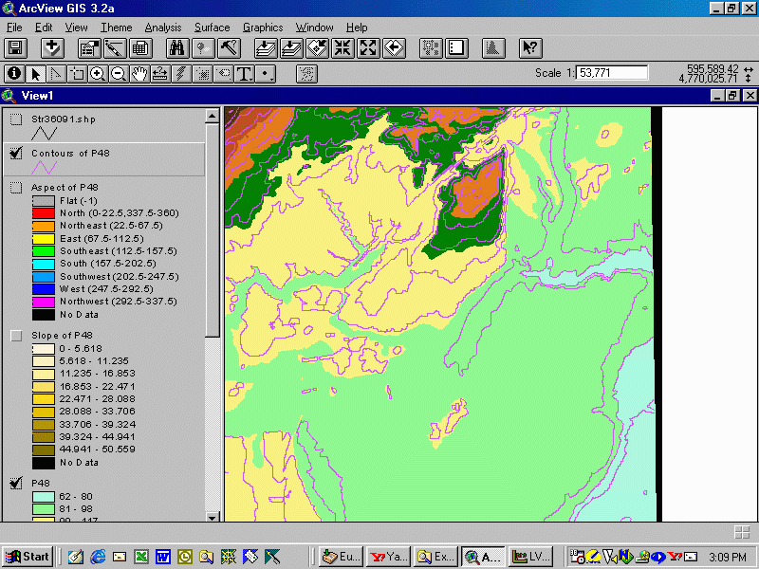The width and height of the screenshot is (759, 569).
Task: Click inside the Scale input field
Action: click(x=612, y=73)
